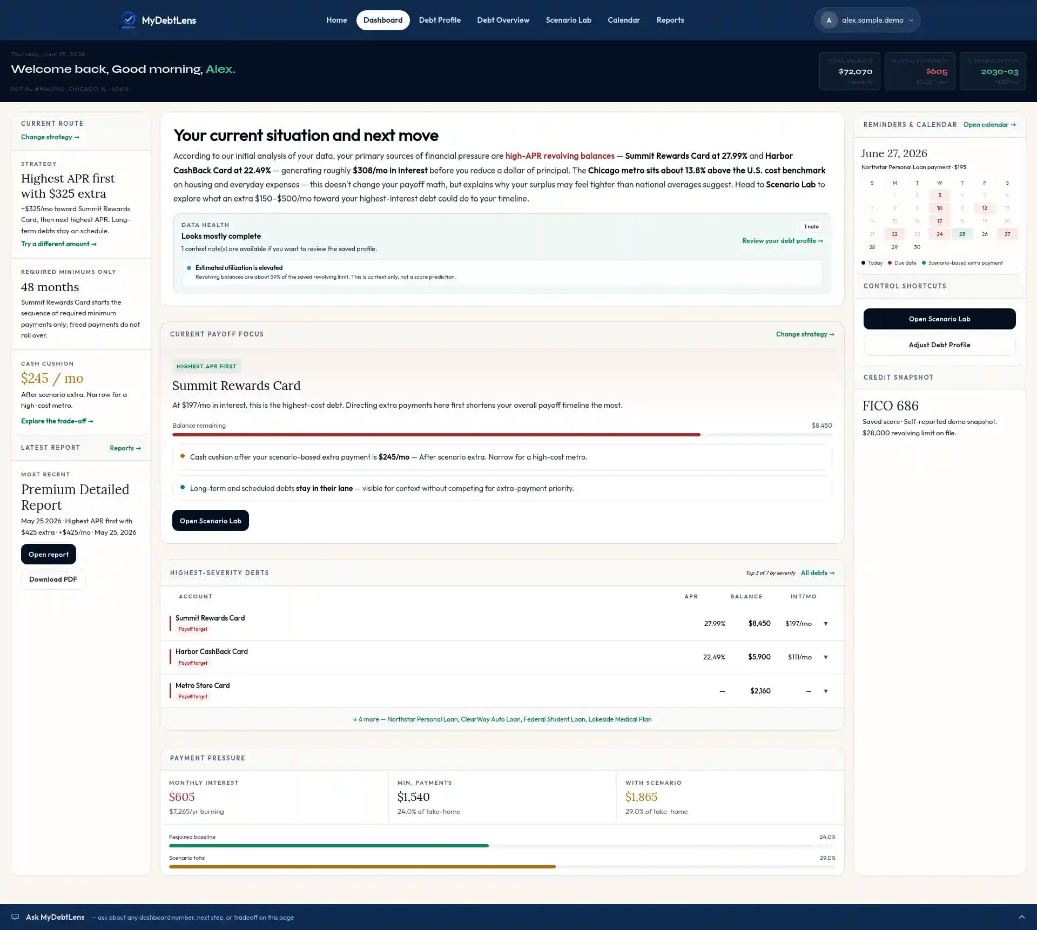Expand the Summit Rewards Card row arrow
The height and width of the screenshot is (930, 1037).
[x=825, y=623]
